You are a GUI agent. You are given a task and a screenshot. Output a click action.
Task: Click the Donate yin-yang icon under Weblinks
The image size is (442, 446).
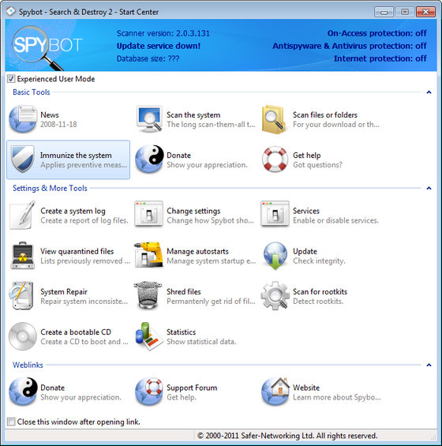click(x=23, y=392)
